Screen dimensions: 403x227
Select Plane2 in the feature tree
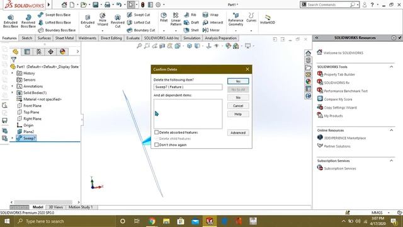click(28, 132)
